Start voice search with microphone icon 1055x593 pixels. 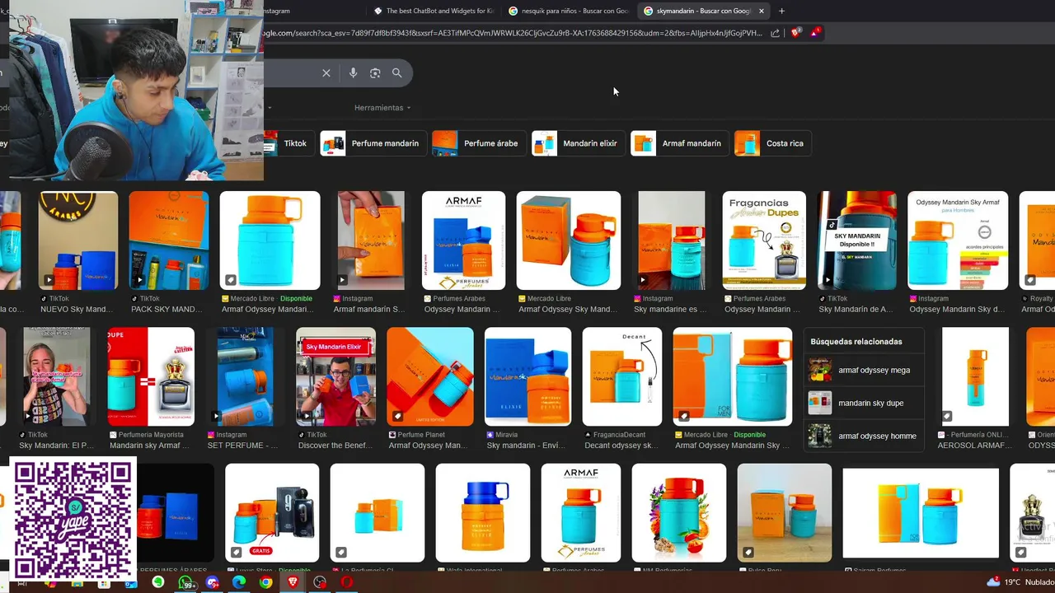coord(353,73)
